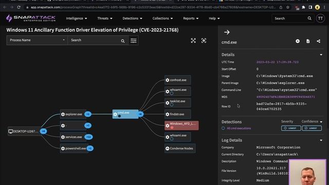Expand the explorer.exe +1 badge
The height and width of the screenshot is (185, 329).
[x=88, y=114]
